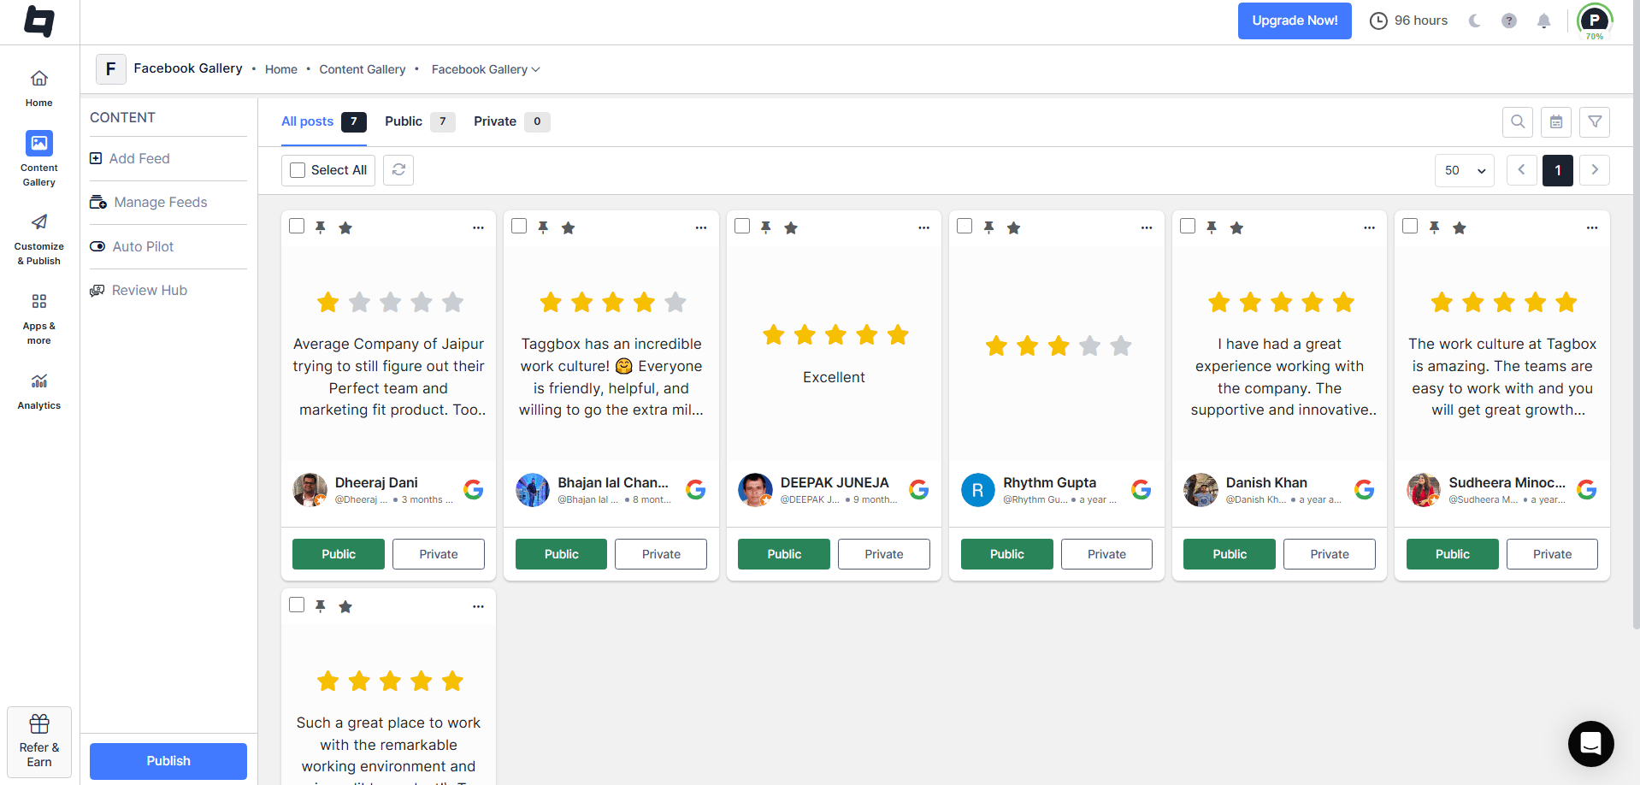Select the Bhajan lal Chan post checkbox
The image size is (1640, 785).
[x=519, y=226]
